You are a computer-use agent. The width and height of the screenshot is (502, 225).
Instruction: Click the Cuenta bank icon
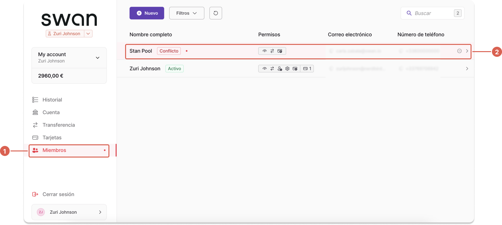point(35,112)
